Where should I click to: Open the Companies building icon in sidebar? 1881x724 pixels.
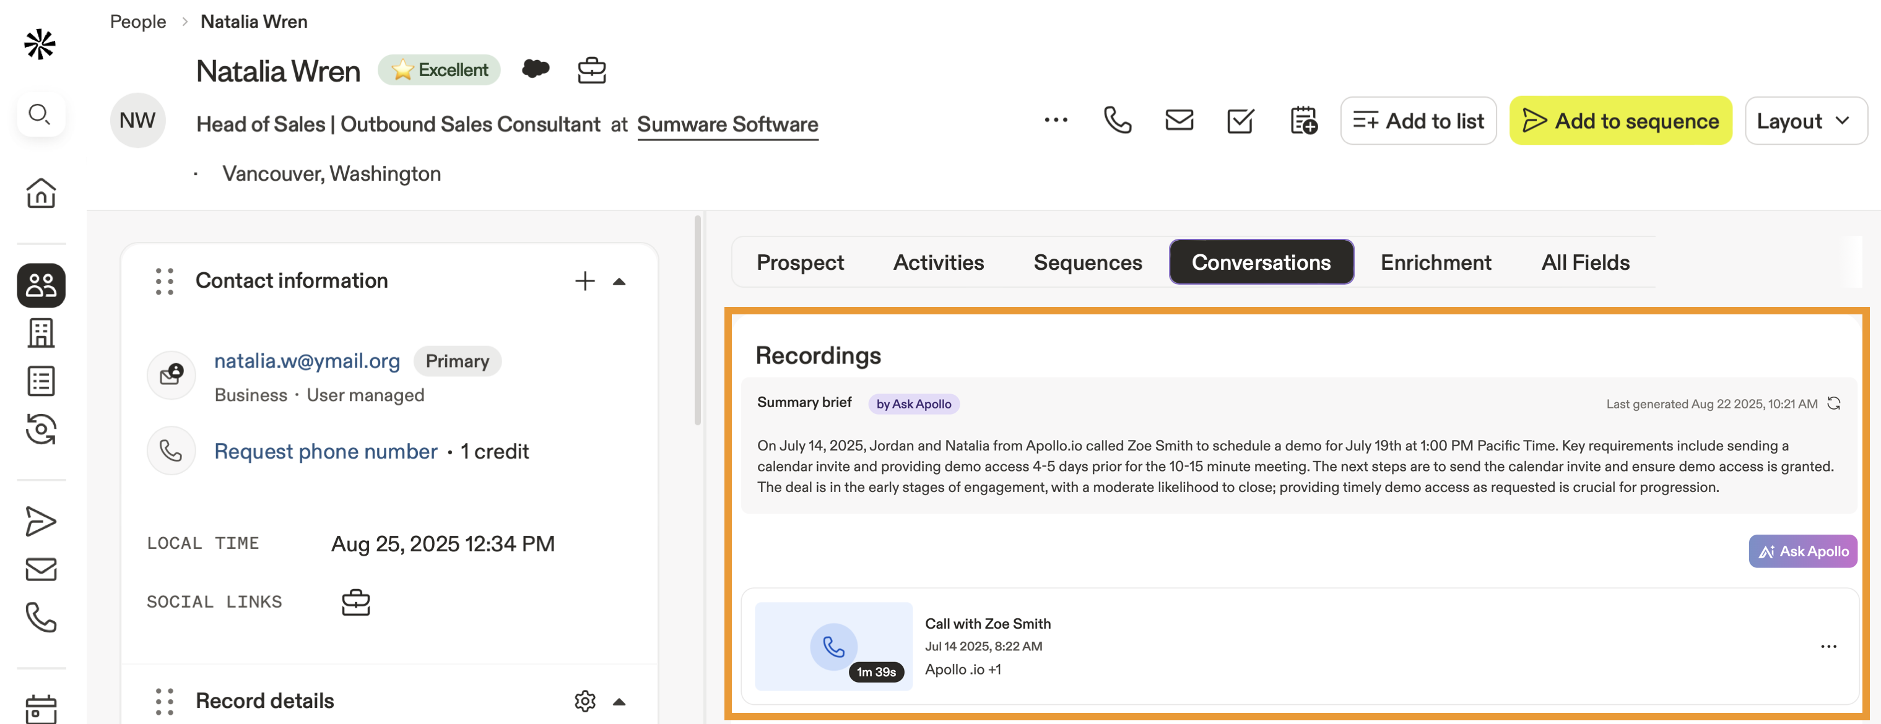click(41, 333)
